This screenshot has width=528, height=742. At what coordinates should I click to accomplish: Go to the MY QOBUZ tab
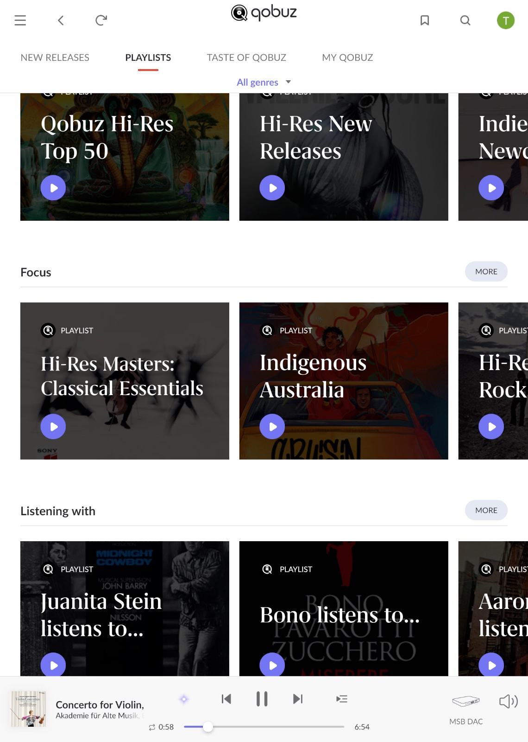click(347, 58)
